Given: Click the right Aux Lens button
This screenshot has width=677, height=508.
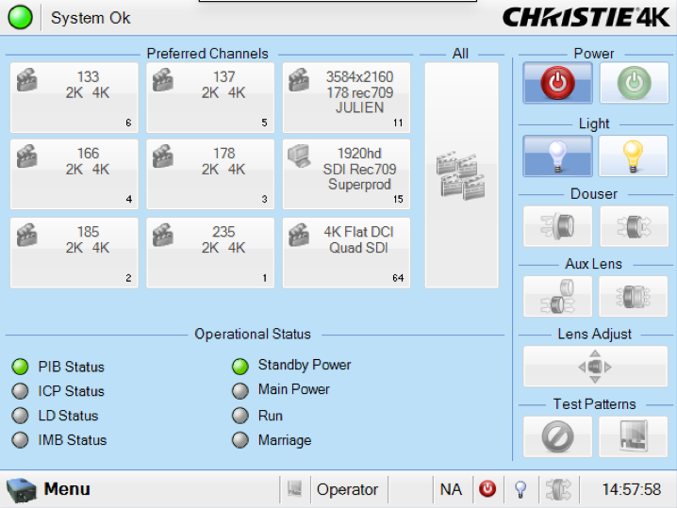Looking at the screenshot, I should click(634, 296).
